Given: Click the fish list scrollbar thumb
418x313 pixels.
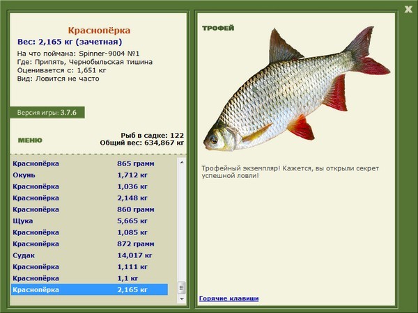Looking at the screenshot, I should [182, 287].
